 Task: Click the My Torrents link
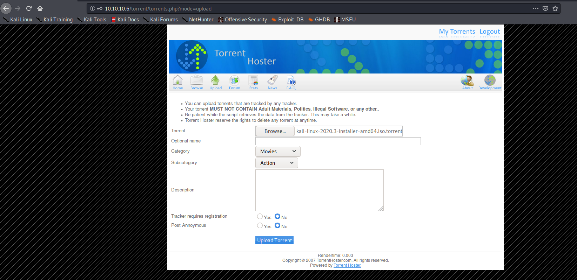[457, 31]
